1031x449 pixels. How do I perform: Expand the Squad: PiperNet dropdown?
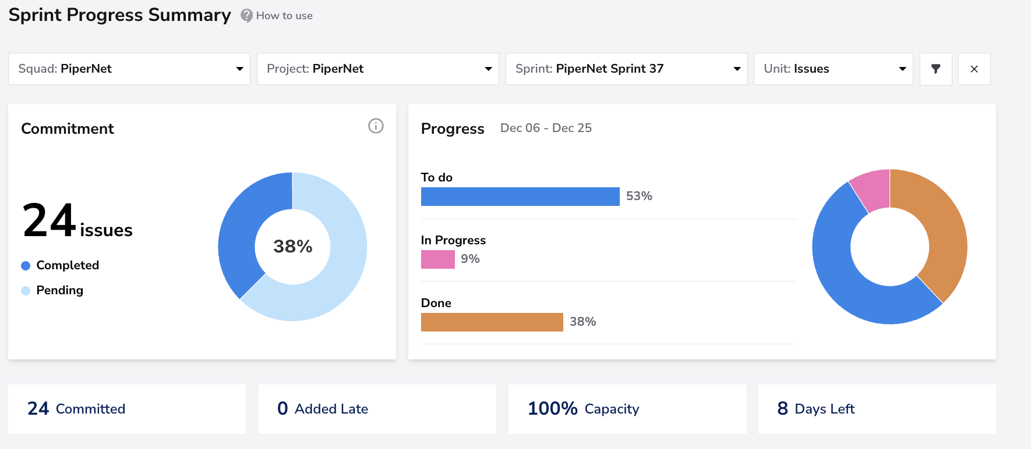pos(129,69)
